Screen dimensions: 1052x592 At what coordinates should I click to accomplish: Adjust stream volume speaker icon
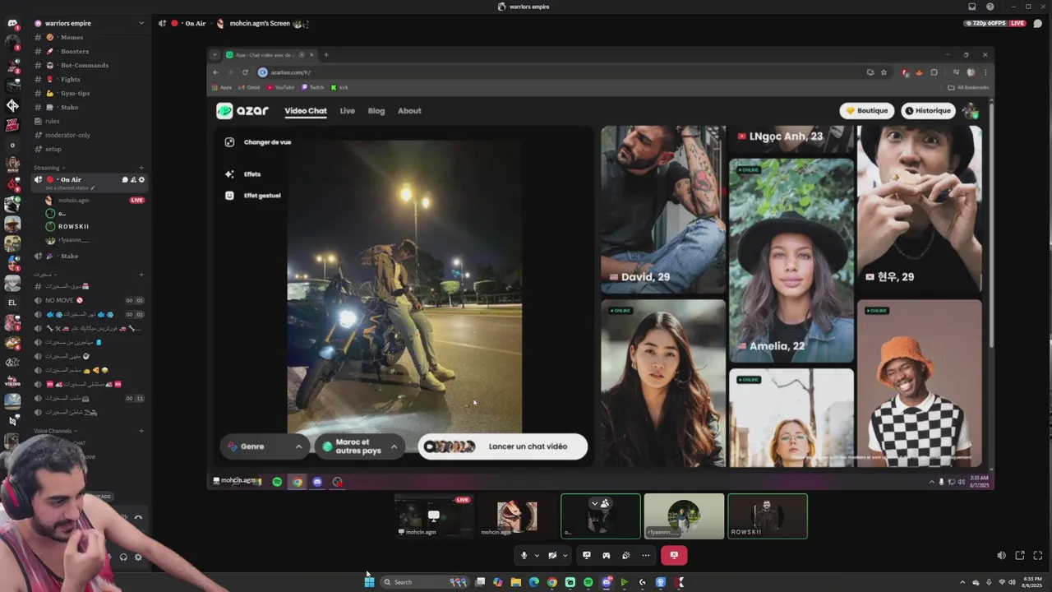coord(1001,555)
